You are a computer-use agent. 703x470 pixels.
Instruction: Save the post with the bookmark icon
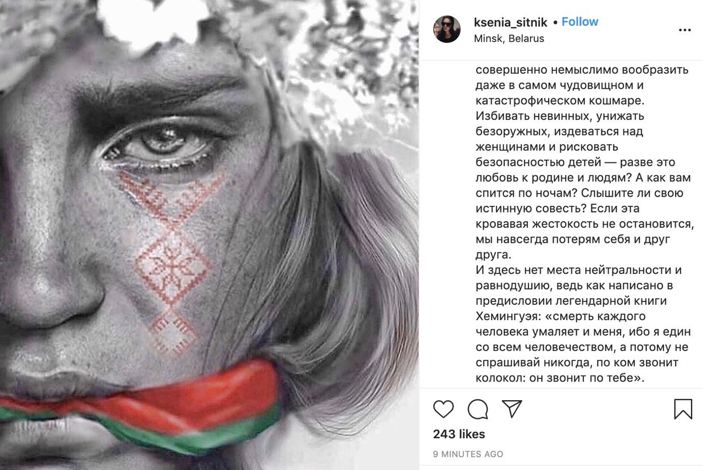[683, 409]
